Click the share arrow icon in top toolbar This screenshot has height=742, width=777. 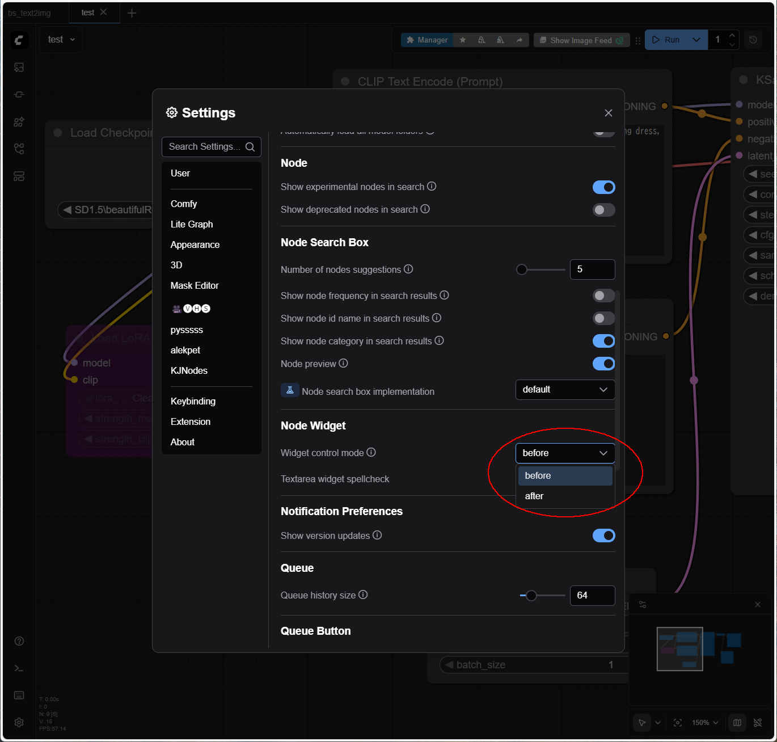click(519, 40)
